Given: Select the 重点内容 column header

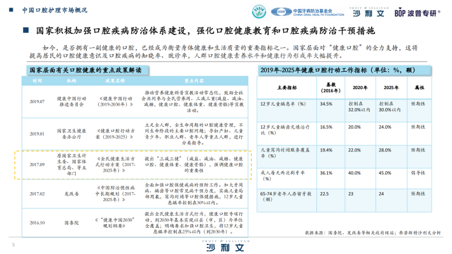Looking at the screenshot, I should click(x=194, y=81).
